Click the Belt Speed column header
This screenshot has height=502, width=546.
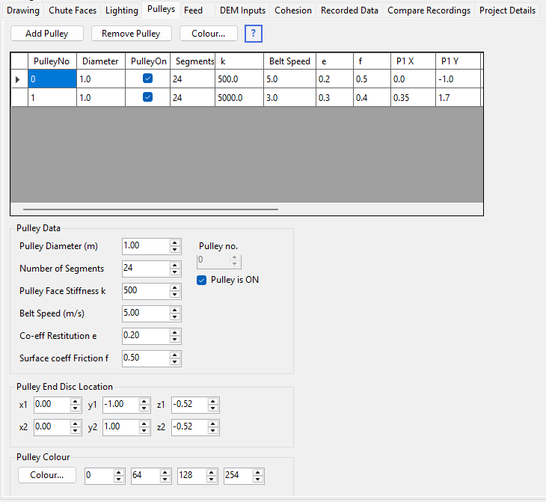[289, 61]
